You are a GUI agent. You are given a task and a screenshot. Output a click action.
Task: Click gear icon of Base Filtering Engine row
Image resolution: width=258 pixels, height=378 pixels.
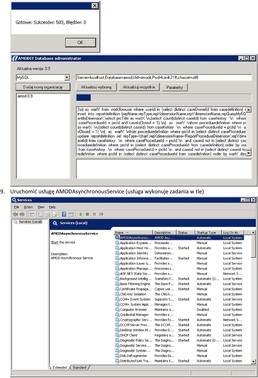coord(117,284)
